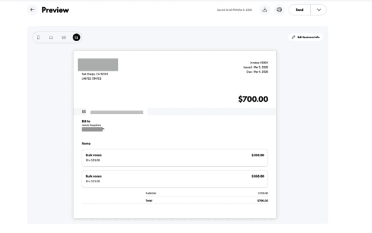Click the UNITED STATES address line

(91, 79)
